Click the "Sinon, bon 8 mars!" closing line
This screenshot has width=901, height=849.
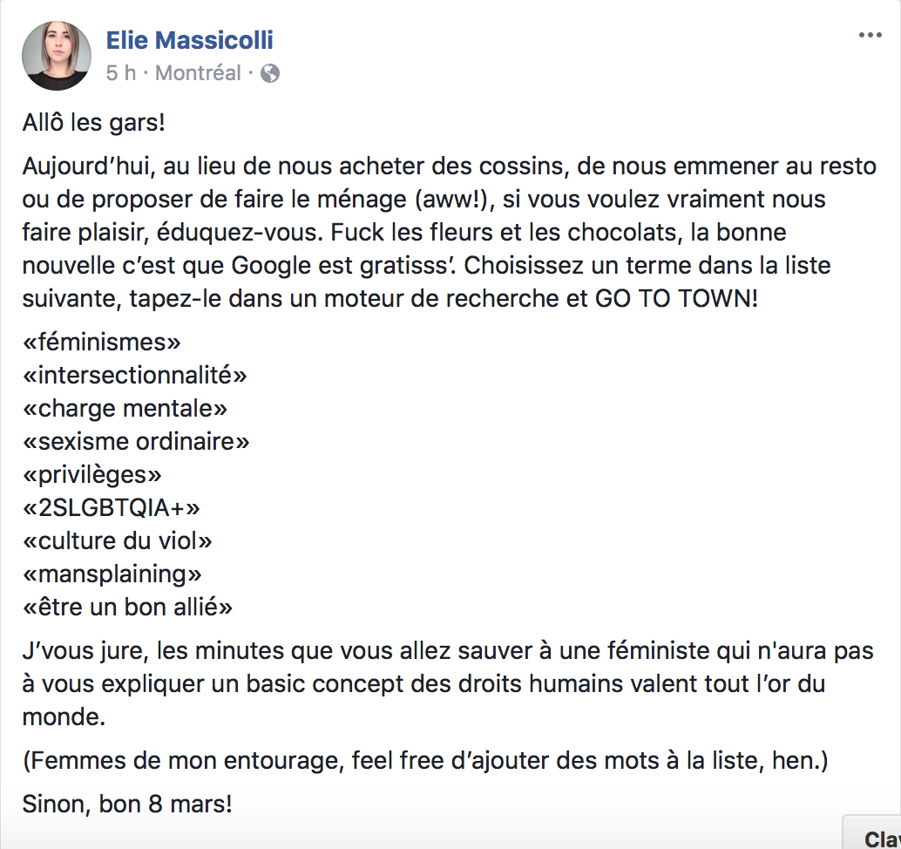[127, 804]
